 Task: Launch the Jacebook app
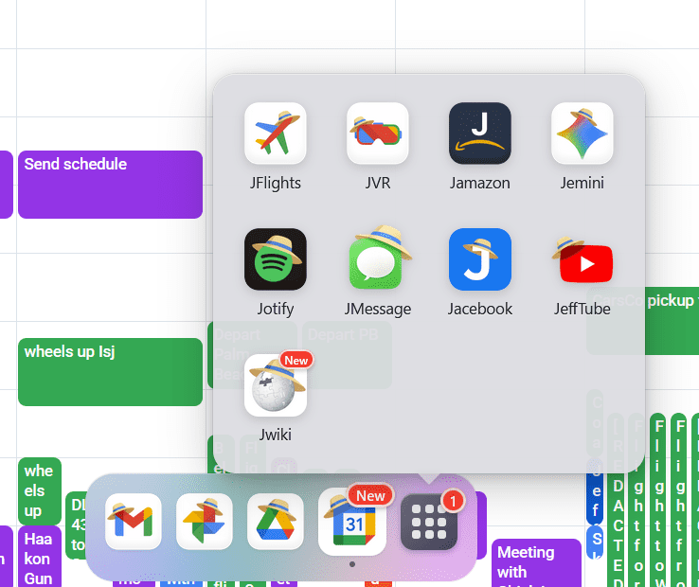(479, 259)
